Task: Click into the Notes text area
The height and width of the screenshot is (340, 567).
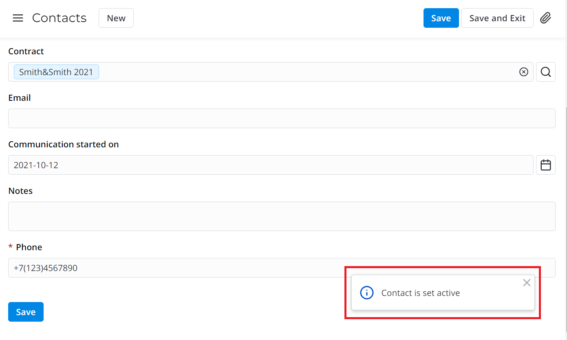Action: pos(281,216)
